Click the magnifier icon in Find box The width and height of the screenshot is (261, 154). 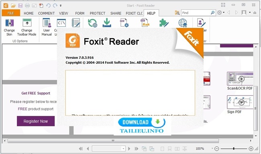click(x=212, y=13)
